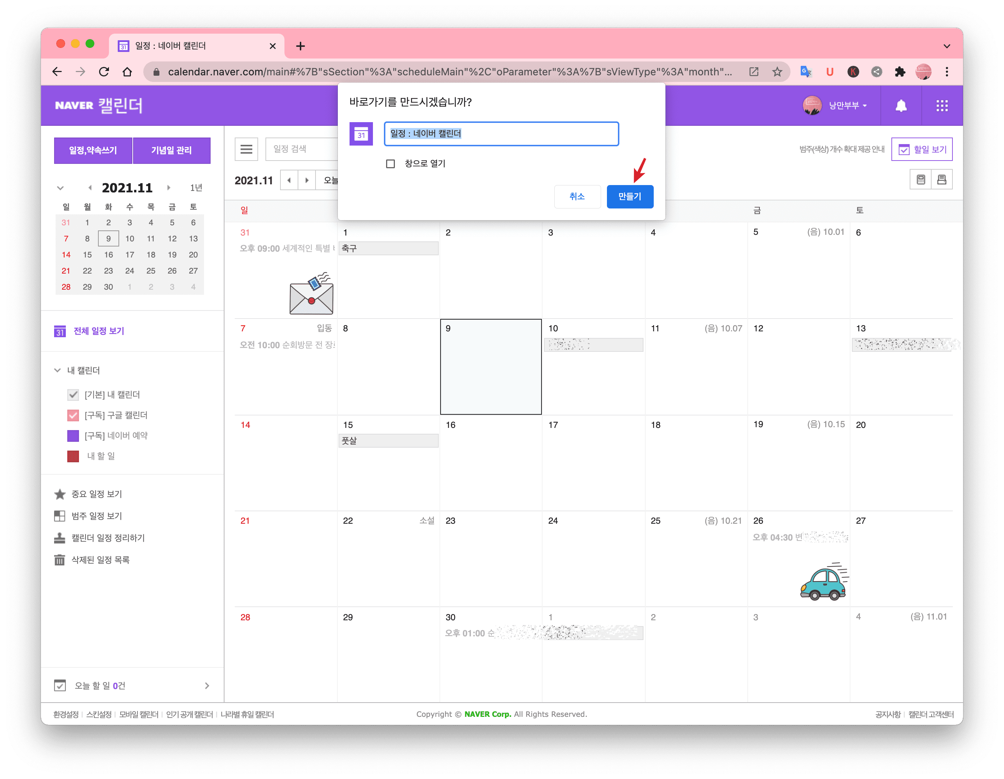
Task: Click the print icon
Action: point(942,179)
